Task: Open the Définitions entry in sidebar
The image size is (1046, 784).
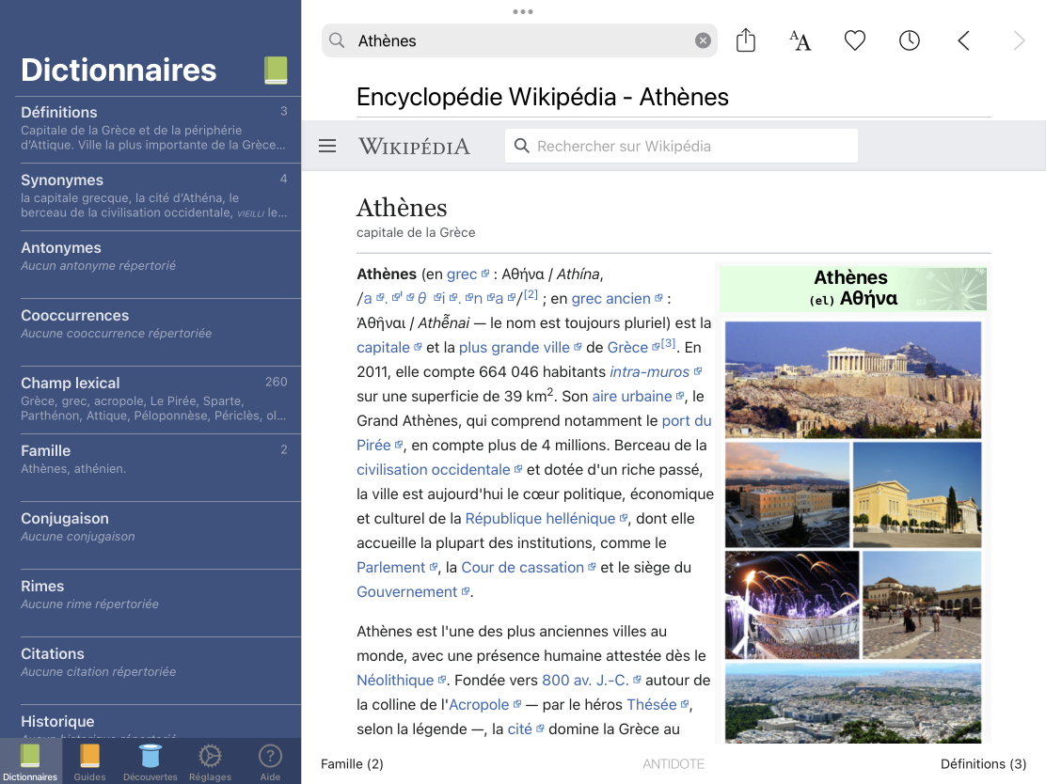Action: 151,129
